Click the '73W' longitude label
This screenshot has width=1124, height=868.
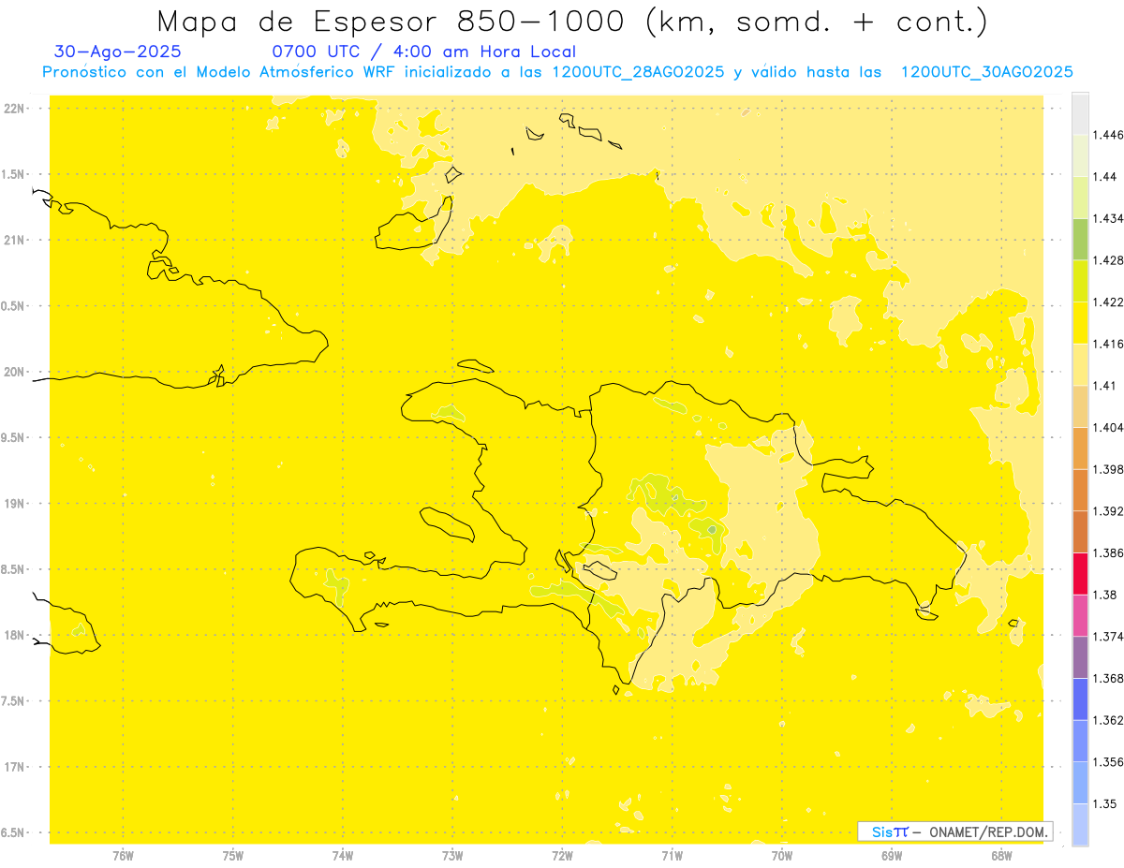click(x=452, y=855)
